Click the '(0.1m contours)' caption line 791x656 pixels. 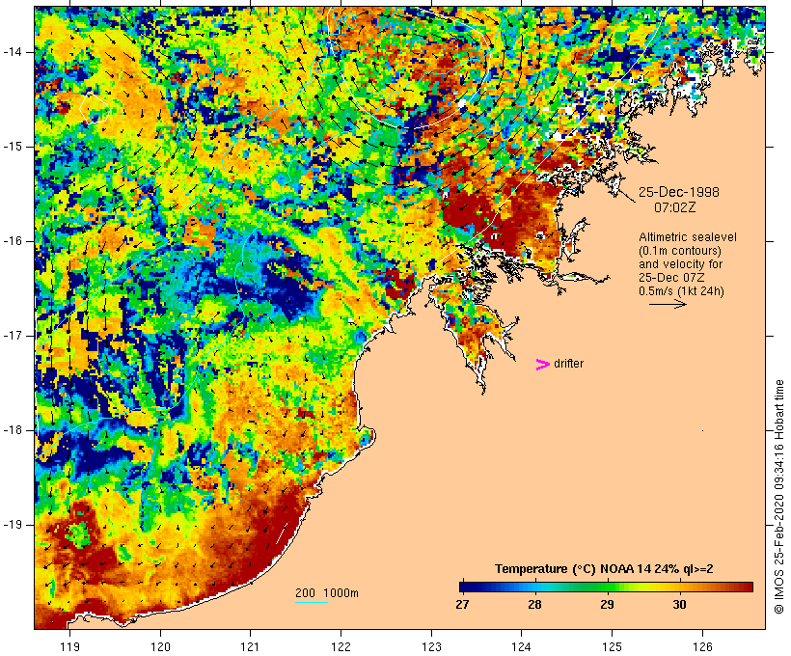pyautogui.click(x=680, y=251)
